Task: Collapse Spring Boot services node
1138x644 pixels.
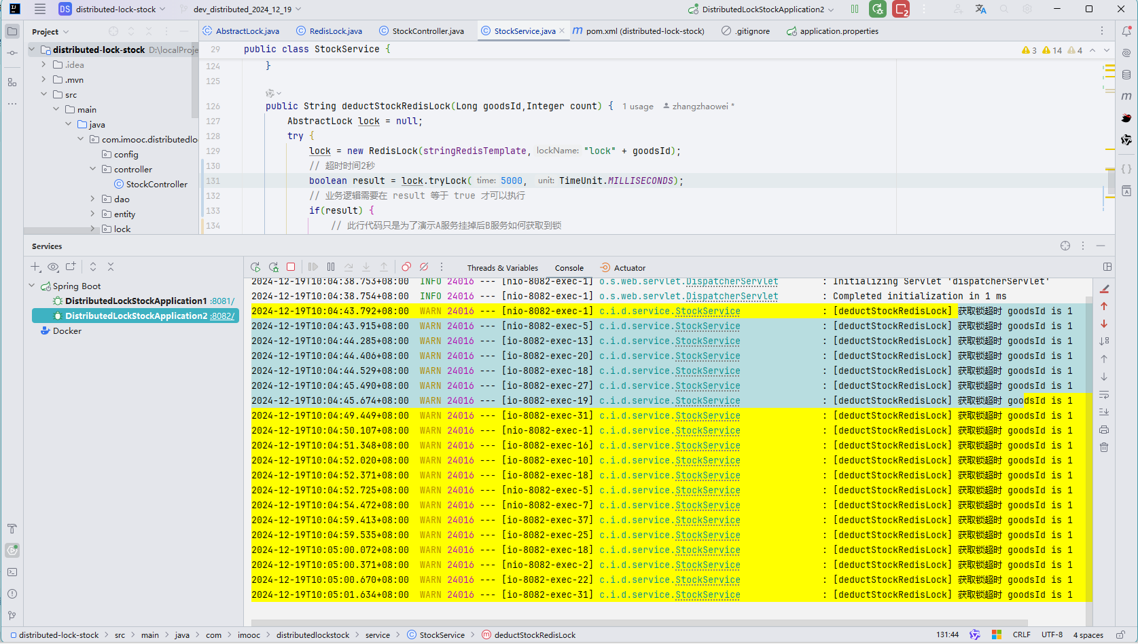Action: tap(31, 286)
